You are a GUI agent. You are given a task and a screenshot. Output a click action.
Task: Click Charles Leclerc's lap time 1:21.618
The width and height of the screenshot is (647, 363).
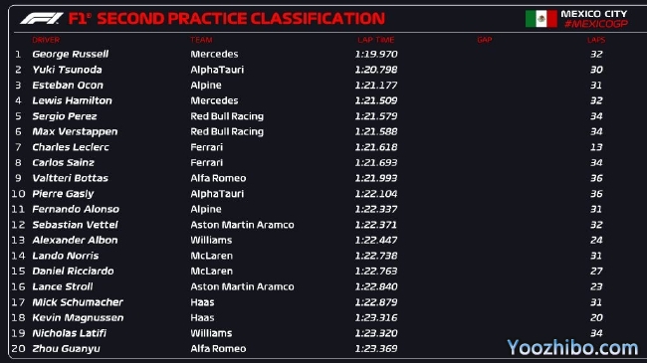point(376,147)
